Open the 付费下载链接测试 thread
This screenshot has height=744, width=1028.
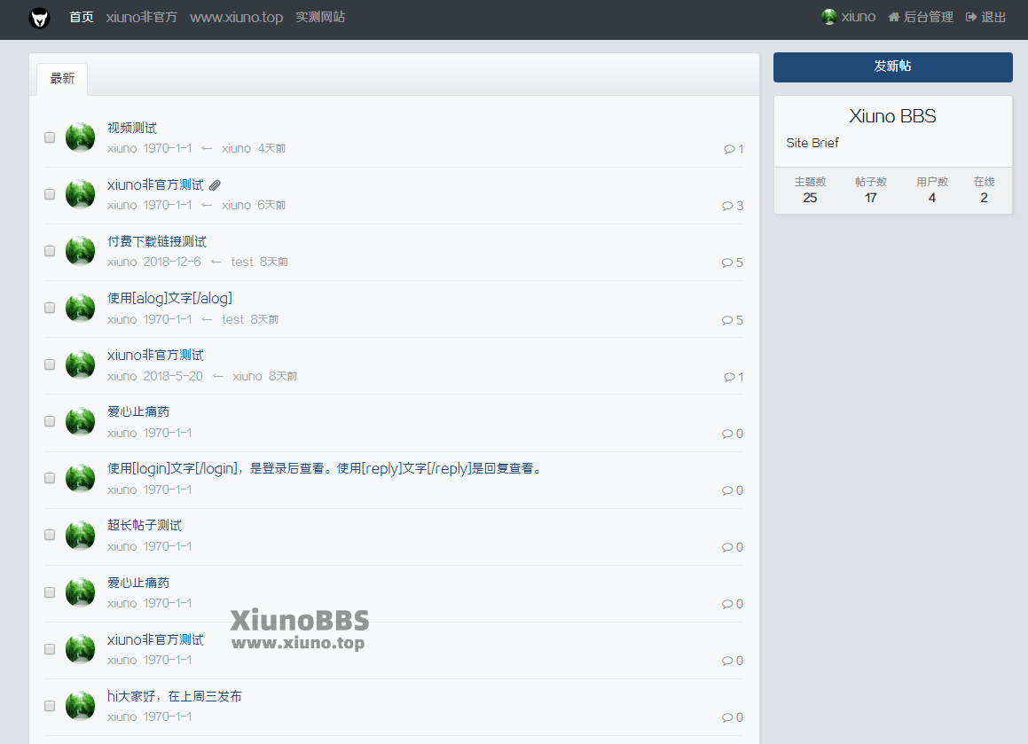(x=157, y=241)
